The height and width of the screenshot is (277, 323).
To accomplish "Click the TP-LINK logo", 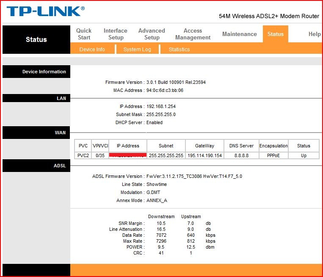I will point(46,11).
